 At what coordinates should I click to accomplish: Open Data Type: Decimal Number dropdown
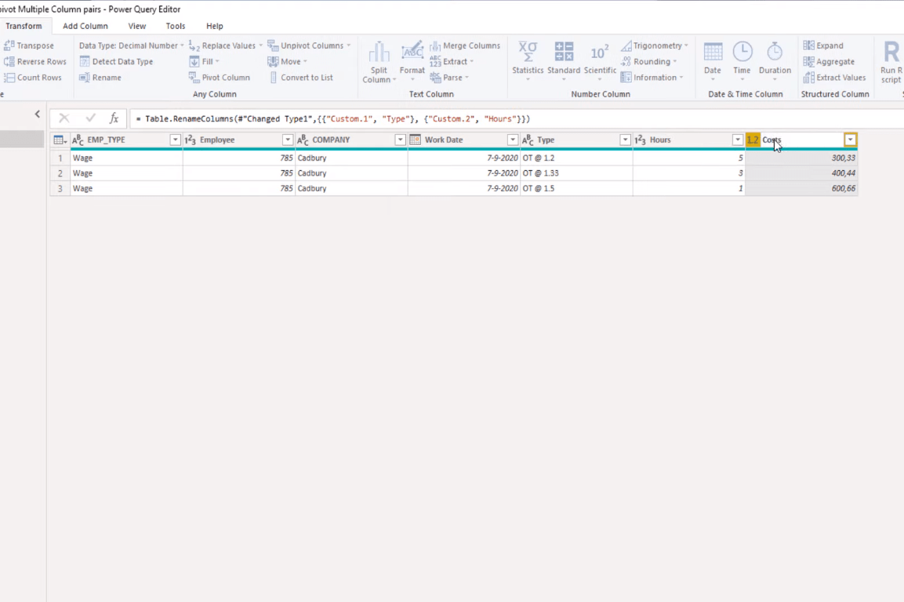(x=132, y=45)
